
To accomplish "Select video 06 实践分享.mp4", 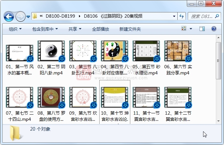I will (178, 51).
